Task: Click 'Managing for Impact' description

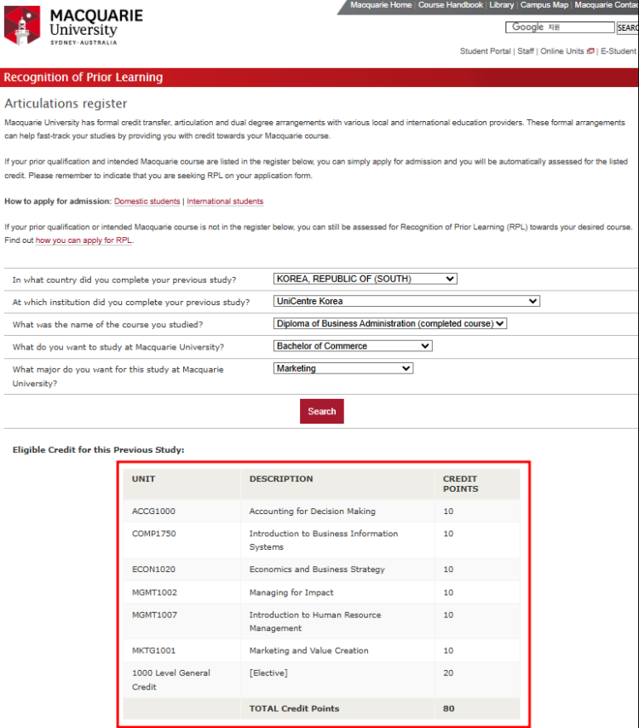Action: tap(291, 592)
